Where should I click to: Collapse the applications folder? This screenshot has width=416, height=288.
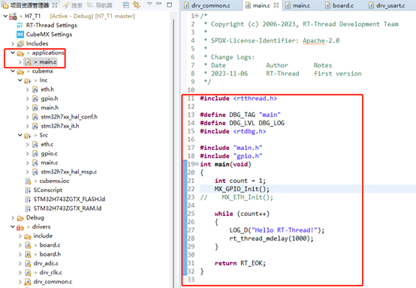coord(13,52)
